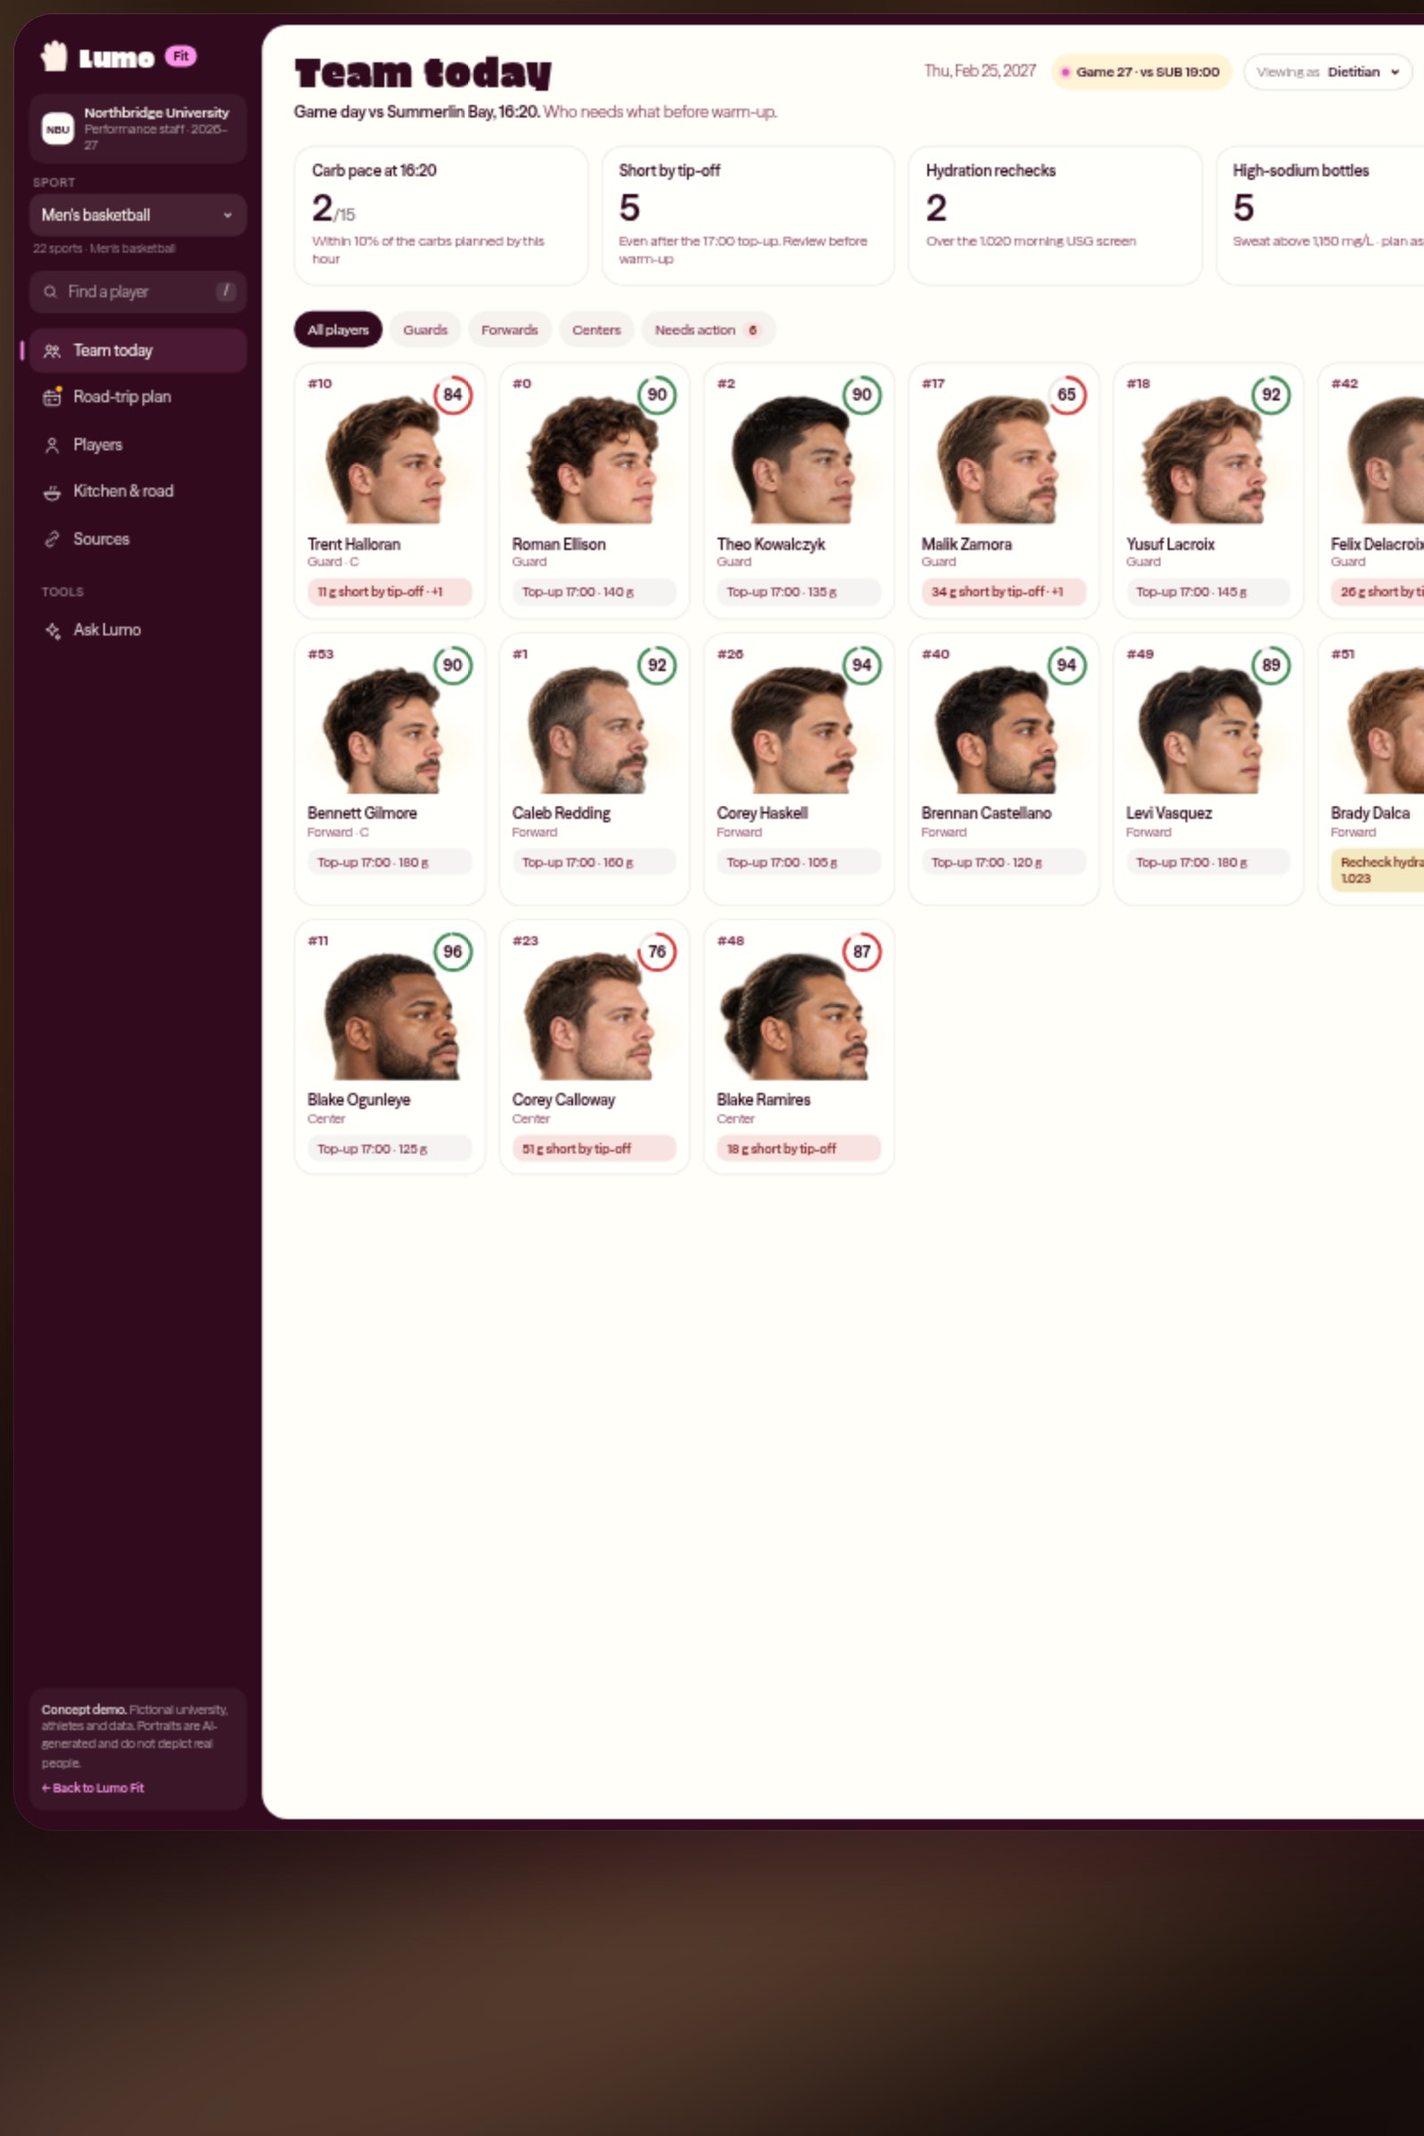Click the NBU university badge
Image resolution: width=1424 pixels, height=2136 pixels.
pos(57,129)
